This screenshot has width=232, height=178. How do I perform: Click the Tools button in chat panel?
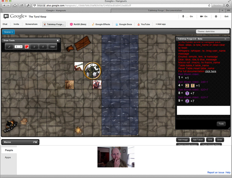pos(221,124)
